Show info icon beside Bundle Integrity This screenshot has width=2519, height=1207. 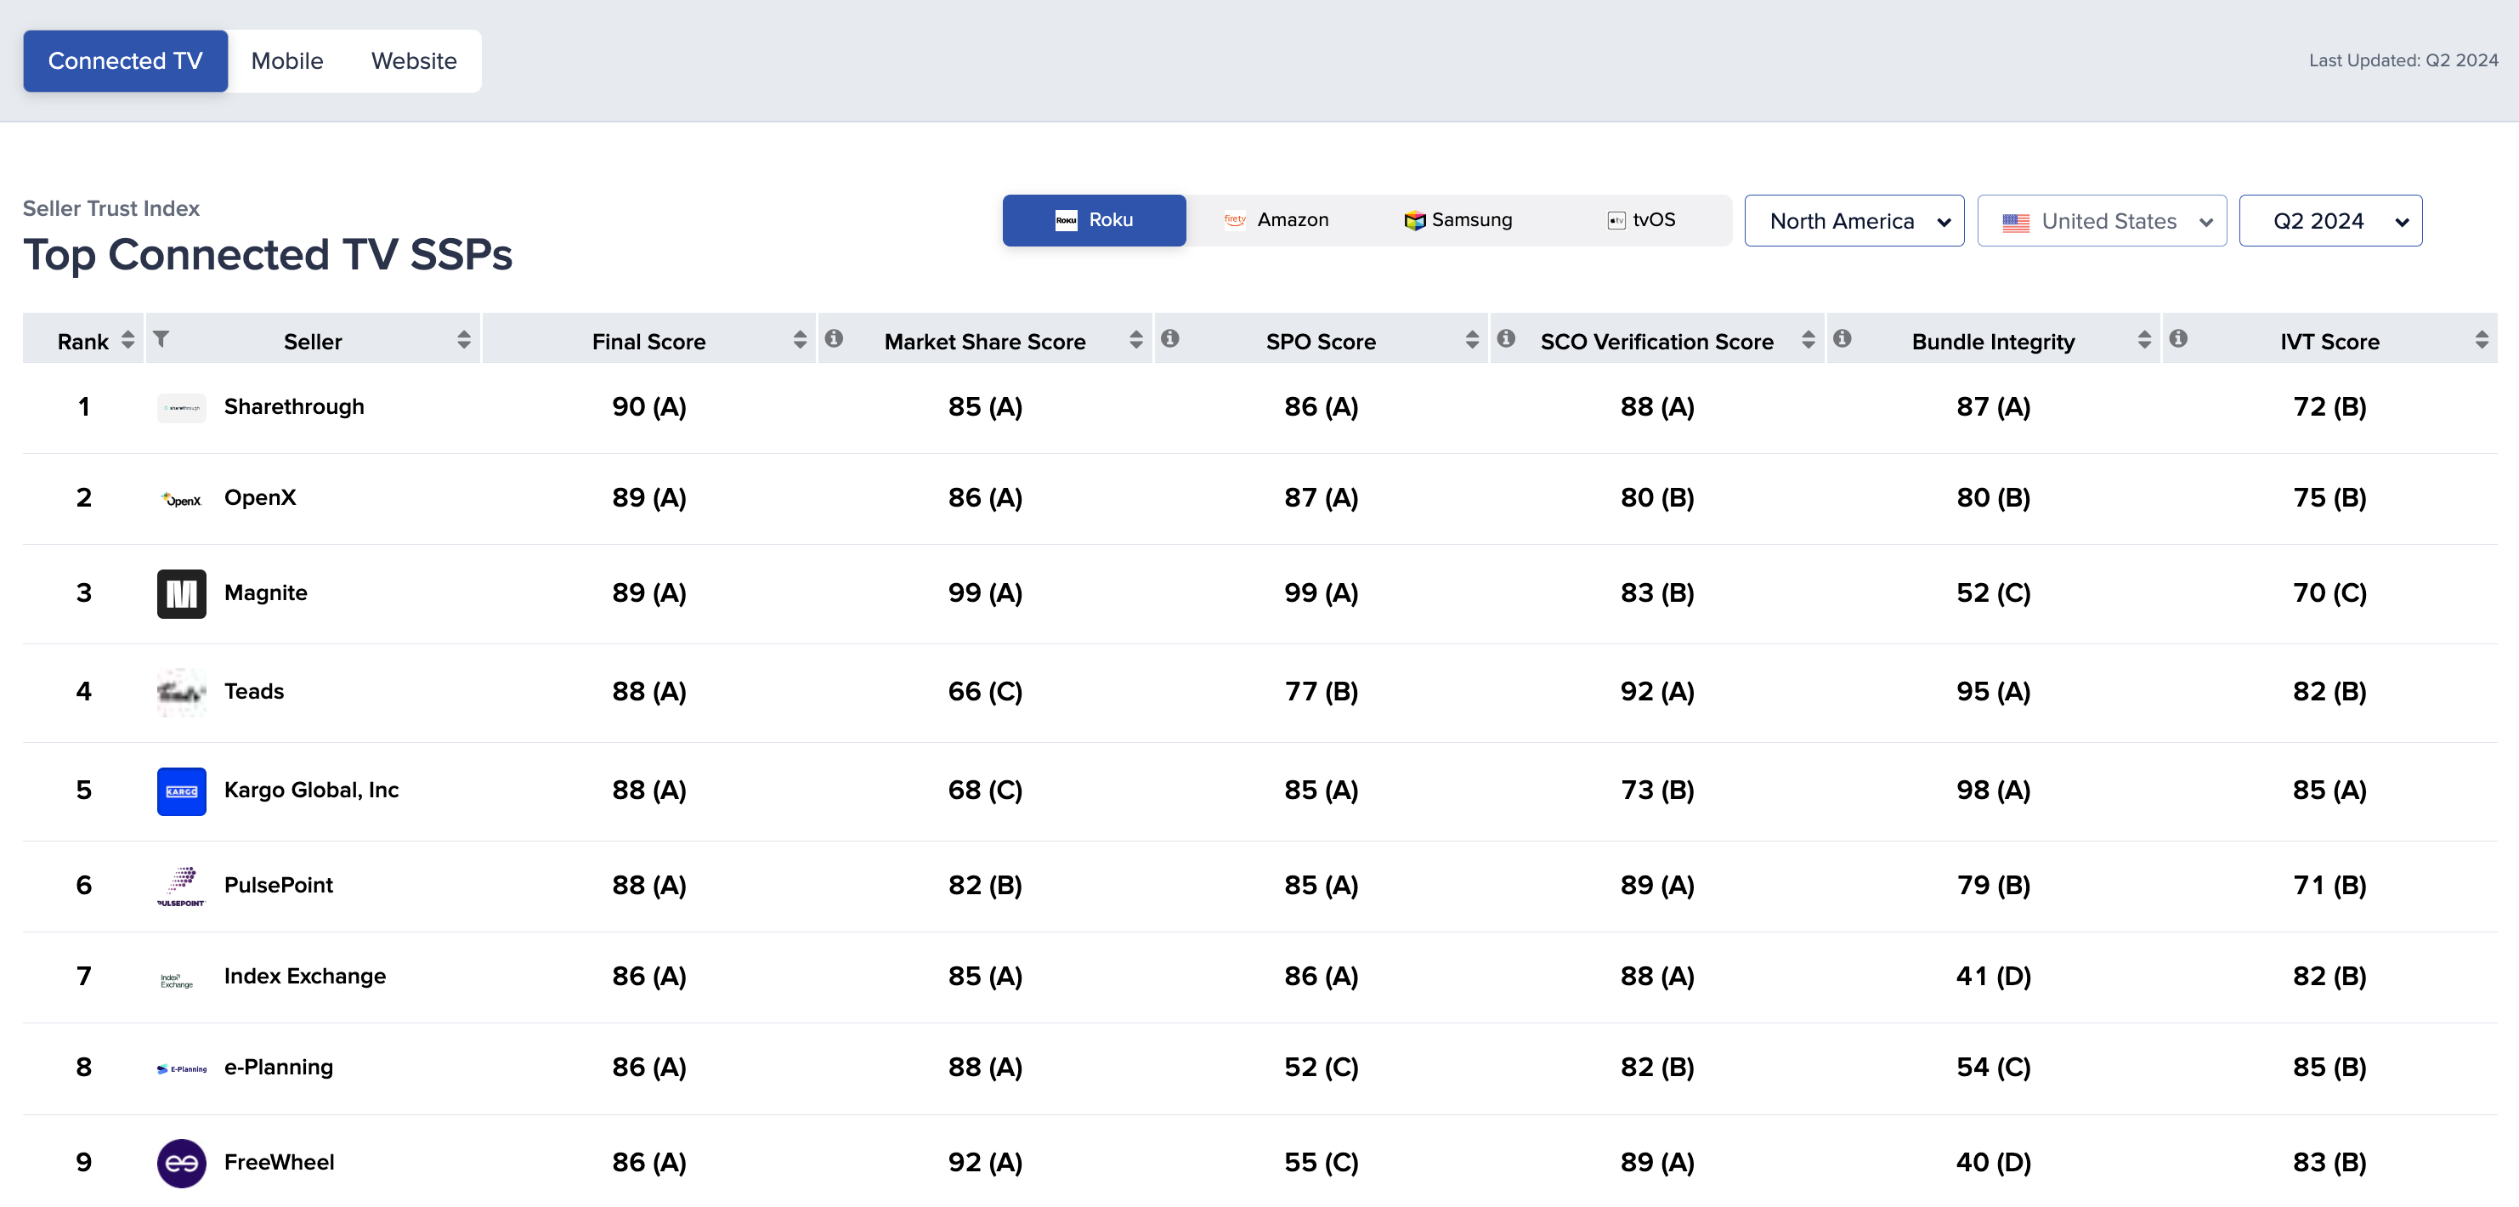pyautogui.click(x=1843, y=338)
